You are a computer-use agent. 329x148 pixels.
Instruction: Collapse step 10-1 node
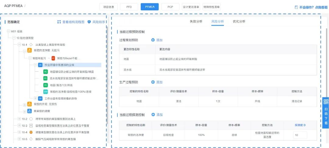19,45
